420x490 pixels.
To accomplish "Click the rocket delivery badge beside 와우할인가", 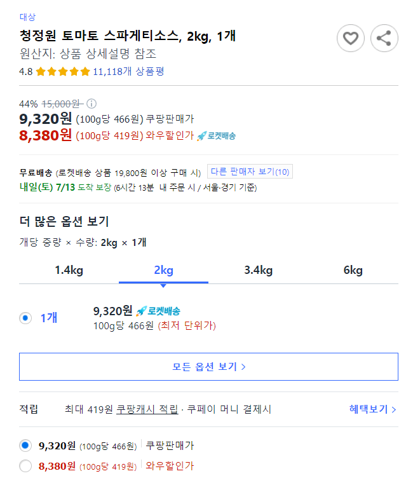I will coord(216,136).
